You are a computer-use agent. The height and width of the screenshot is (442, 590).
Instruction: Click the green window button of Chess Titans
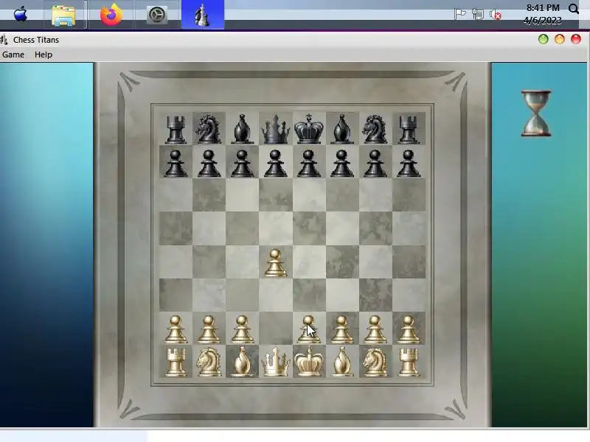(x=543, y=39)
